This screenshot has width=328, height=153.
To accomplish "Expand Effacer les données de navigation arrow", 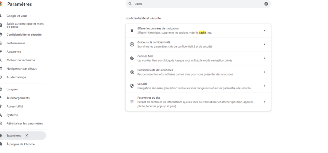I will (264, 30).
